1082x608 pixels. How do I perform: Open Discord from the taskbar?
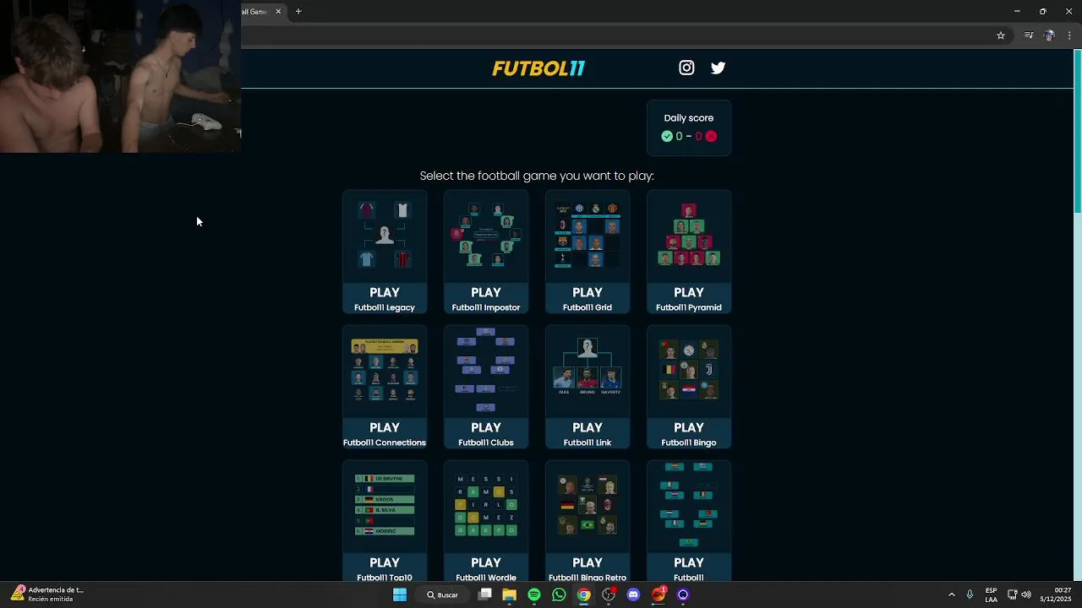pyautogui.click(x=634, y=594)
